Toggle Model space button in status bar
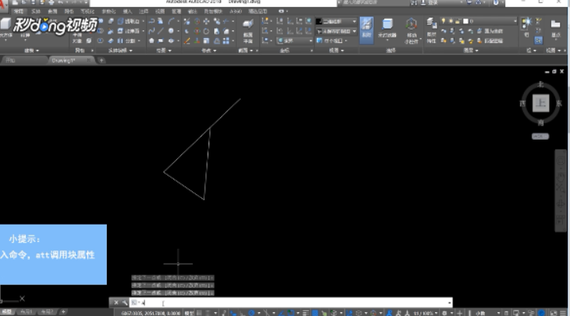Screen dimensions: 570x316 pyautogui.click(x=189, y=313)
